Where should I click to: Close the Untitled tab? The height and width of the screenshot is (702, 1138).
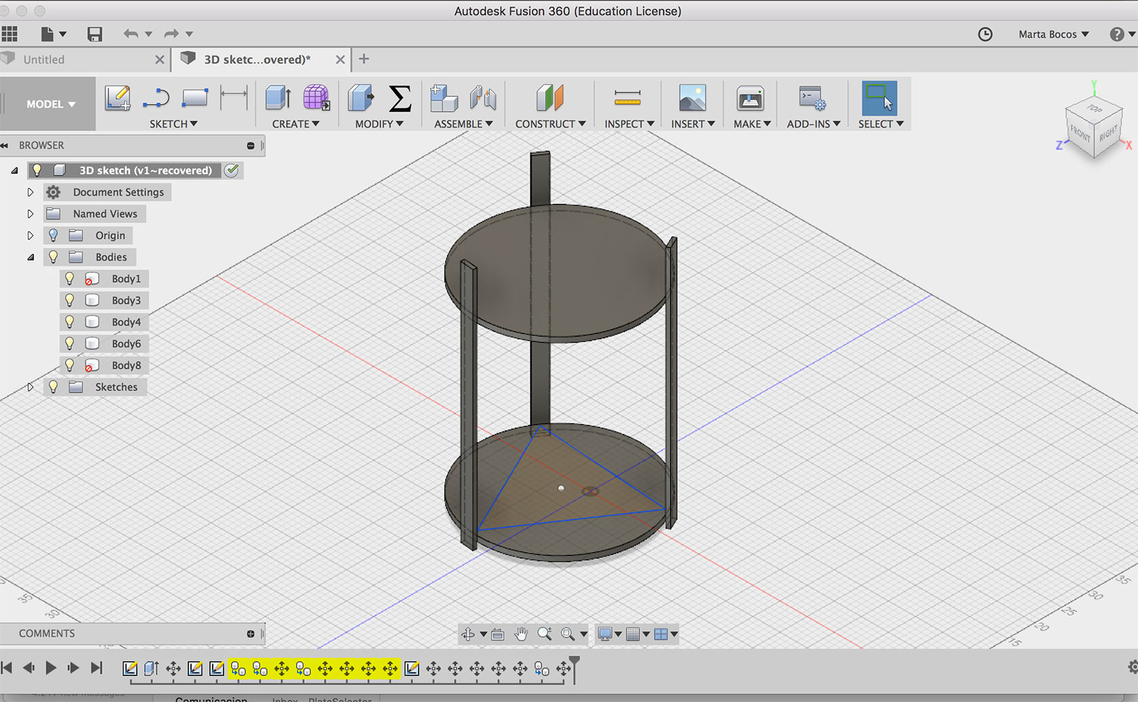click(159, 60)
